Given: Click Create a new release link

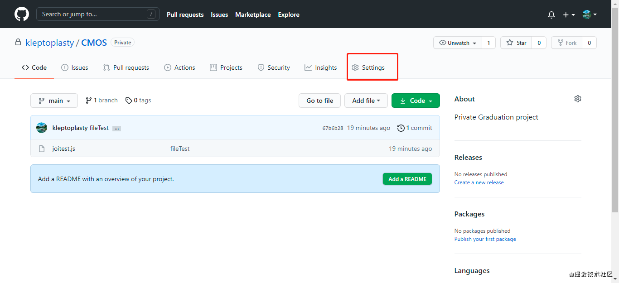Looking at the screenshot, I should (479, 182).
